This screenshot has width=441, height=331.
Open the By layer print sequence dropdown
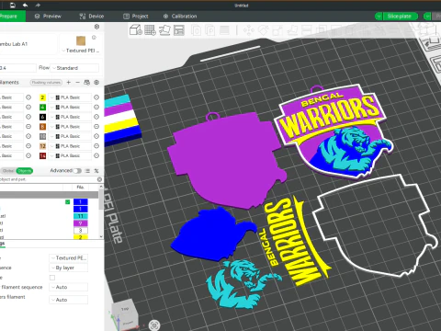[x=69, y=268]
